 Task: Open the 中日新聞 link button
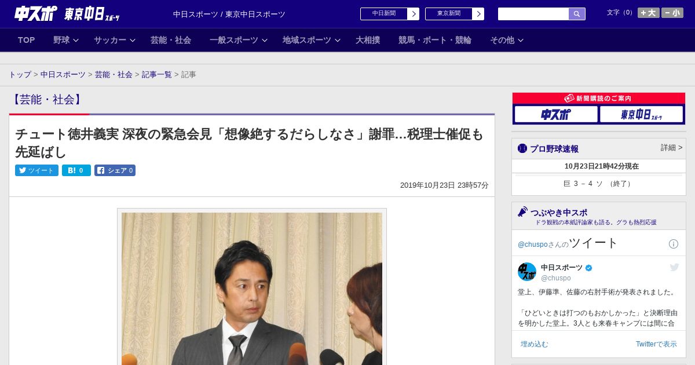coord(384,14)
